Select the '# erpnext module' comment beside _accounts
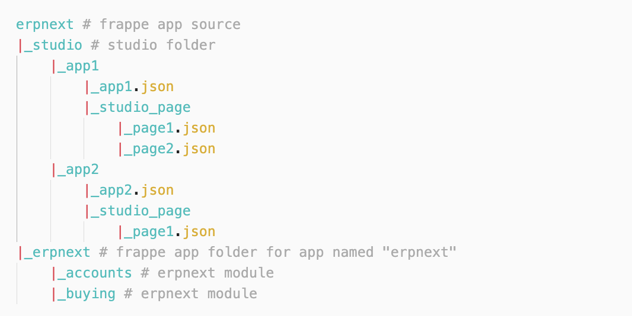632x316 pixels. [207, 273]
